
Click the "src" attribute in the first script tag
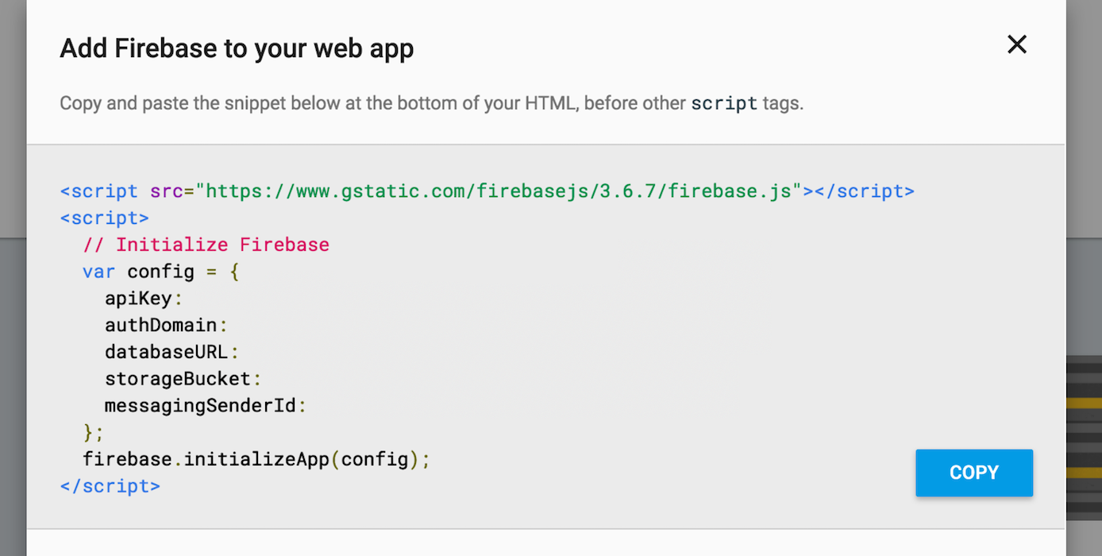[166, 191]
